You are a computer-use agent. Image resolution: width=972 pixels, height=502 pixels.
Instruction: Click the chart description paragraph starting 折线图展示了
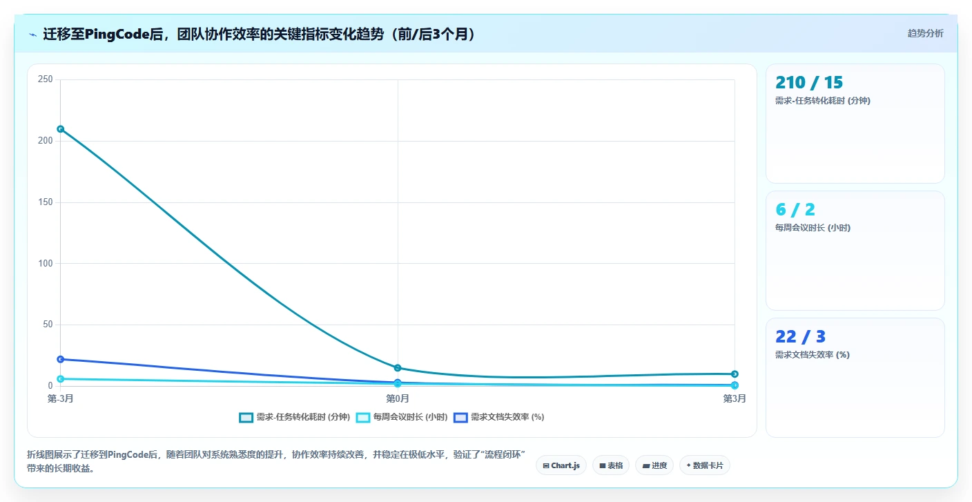tap(277, 461)
